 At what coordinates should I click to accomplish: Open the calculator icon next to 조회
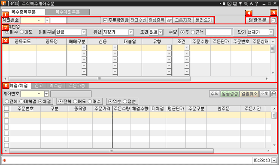pos(273,94)
